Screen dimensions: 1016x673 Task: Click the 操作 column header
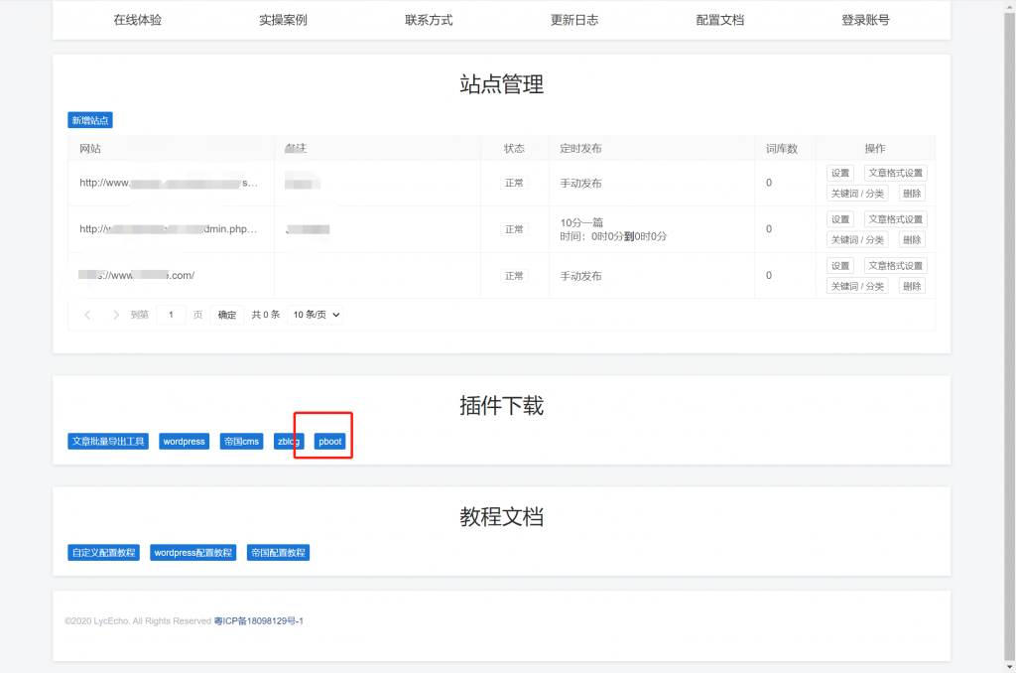click(875, 149)
